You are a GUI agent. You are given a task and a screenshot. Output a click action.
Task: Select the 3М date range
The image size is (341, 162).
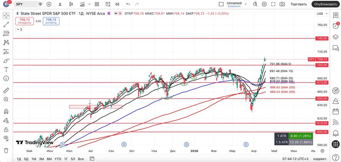pos(41,159)
